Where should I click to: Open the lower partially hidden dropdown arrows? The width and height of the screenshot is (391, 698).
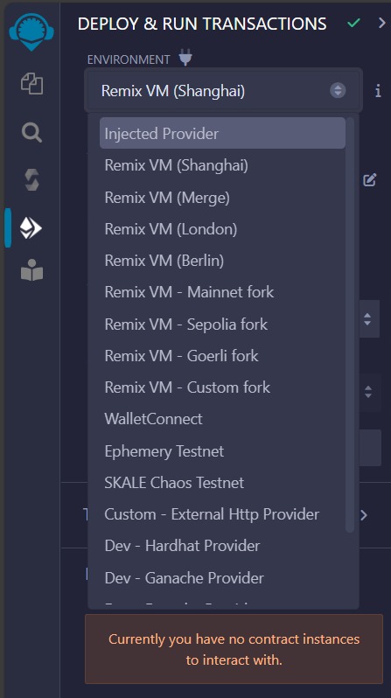point(368,392)
